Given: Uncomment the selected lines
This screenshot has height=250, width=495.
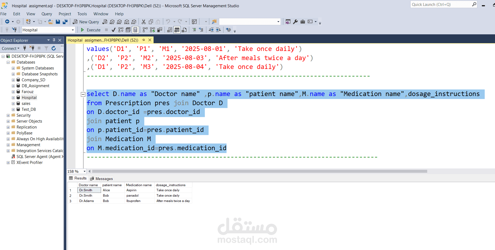Looking at the screenshot, I should (x=201, y=30).
